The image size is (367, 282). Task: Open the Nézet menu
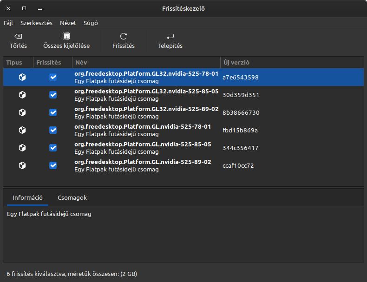68,23
